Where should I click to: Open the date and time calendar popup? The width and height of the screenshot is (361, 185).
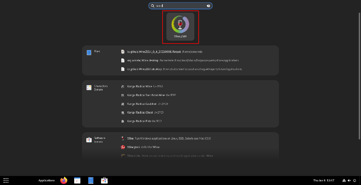pyautogui.click(x=323, y=180)
